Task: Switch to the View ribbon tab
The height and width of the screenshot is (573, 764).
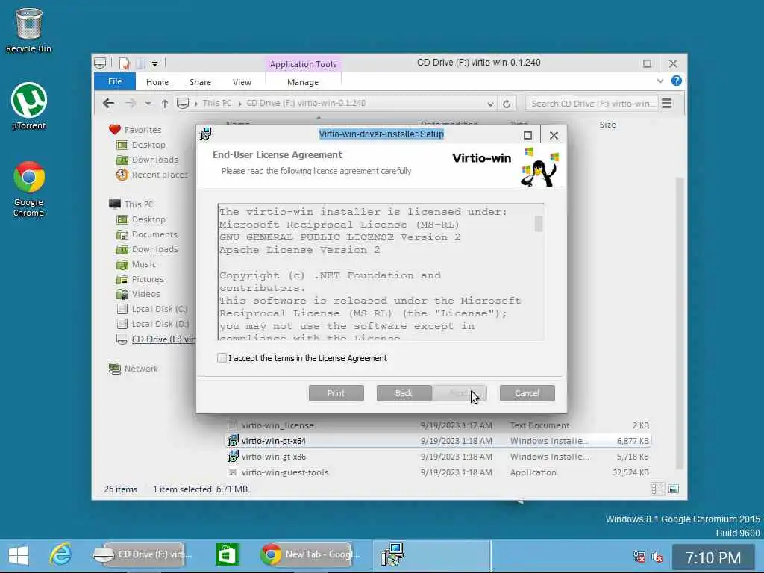Action: point(242,82)
